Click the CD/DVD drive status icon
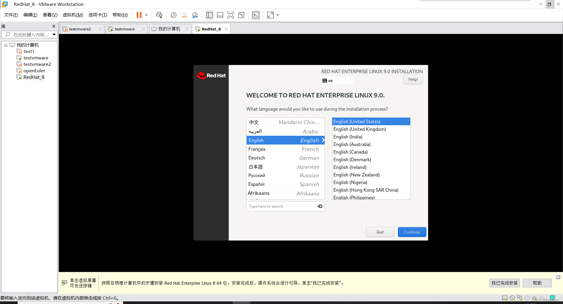This screenshot has width=563, height=304. pos(512,298)
